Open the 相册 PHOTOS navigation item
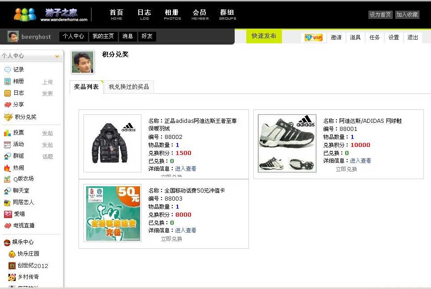The height and width of the screenshot is (289, 431). pyautogui.click(x=172, y=15)
